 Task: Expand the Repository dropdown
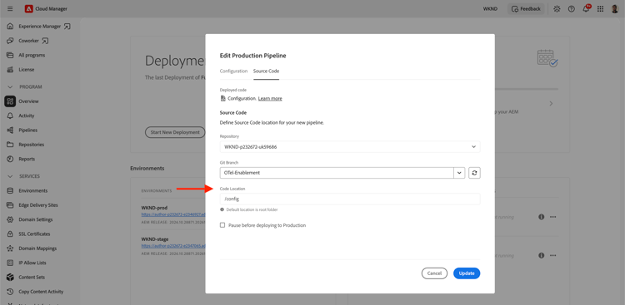tap(350, 147)
